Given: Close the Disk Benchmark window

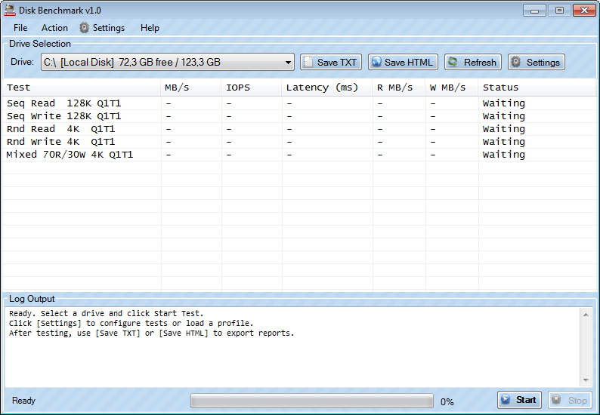Looking at the screenshot, I should (x=584, y=11).
